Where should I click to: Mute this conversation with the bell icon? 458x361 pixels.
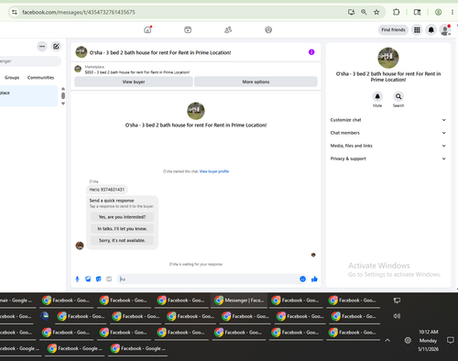[377, 96]
